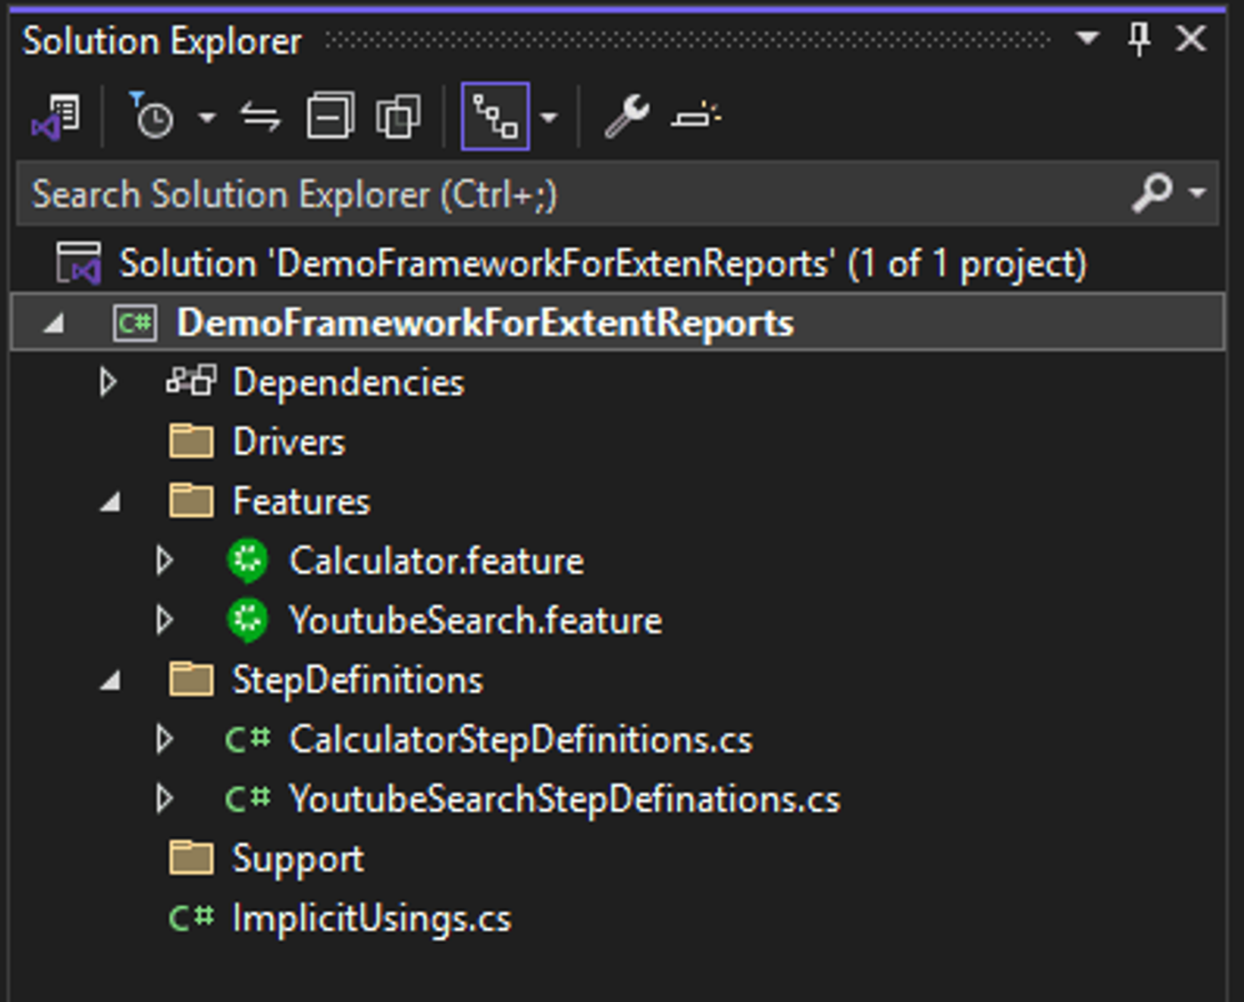This screenshot has height=1002, width=1244.
Task: Click the Sync with Active Document icon
Action: pos(261,117)
